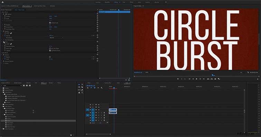Create ellipse mask under the Noise effect
The width and height of the screenshot is (261, 137).
click(6, 44)
